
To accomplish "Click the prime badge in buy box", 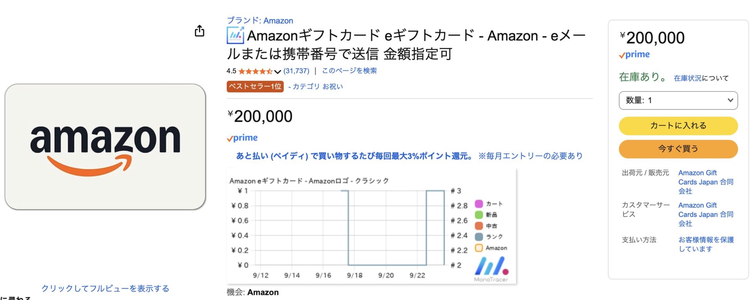I will point(634,55).
